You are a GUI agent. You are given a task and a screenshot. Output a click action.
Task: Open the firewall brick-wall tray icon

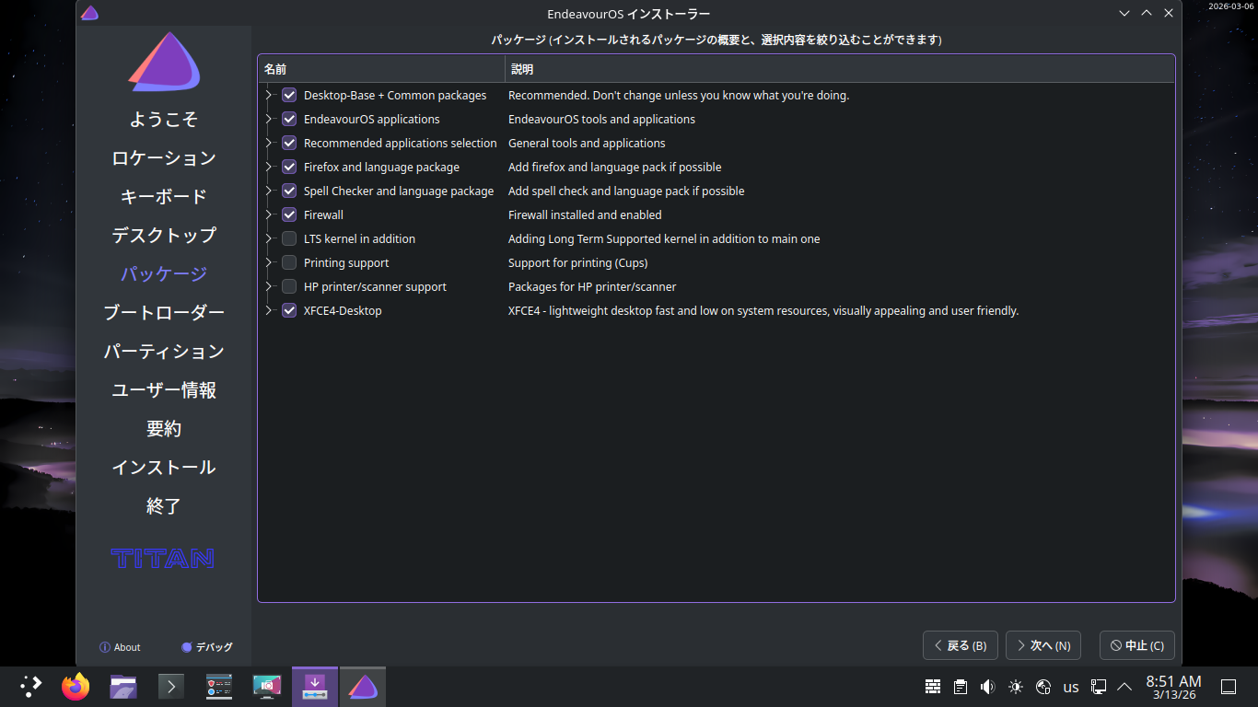933,687
